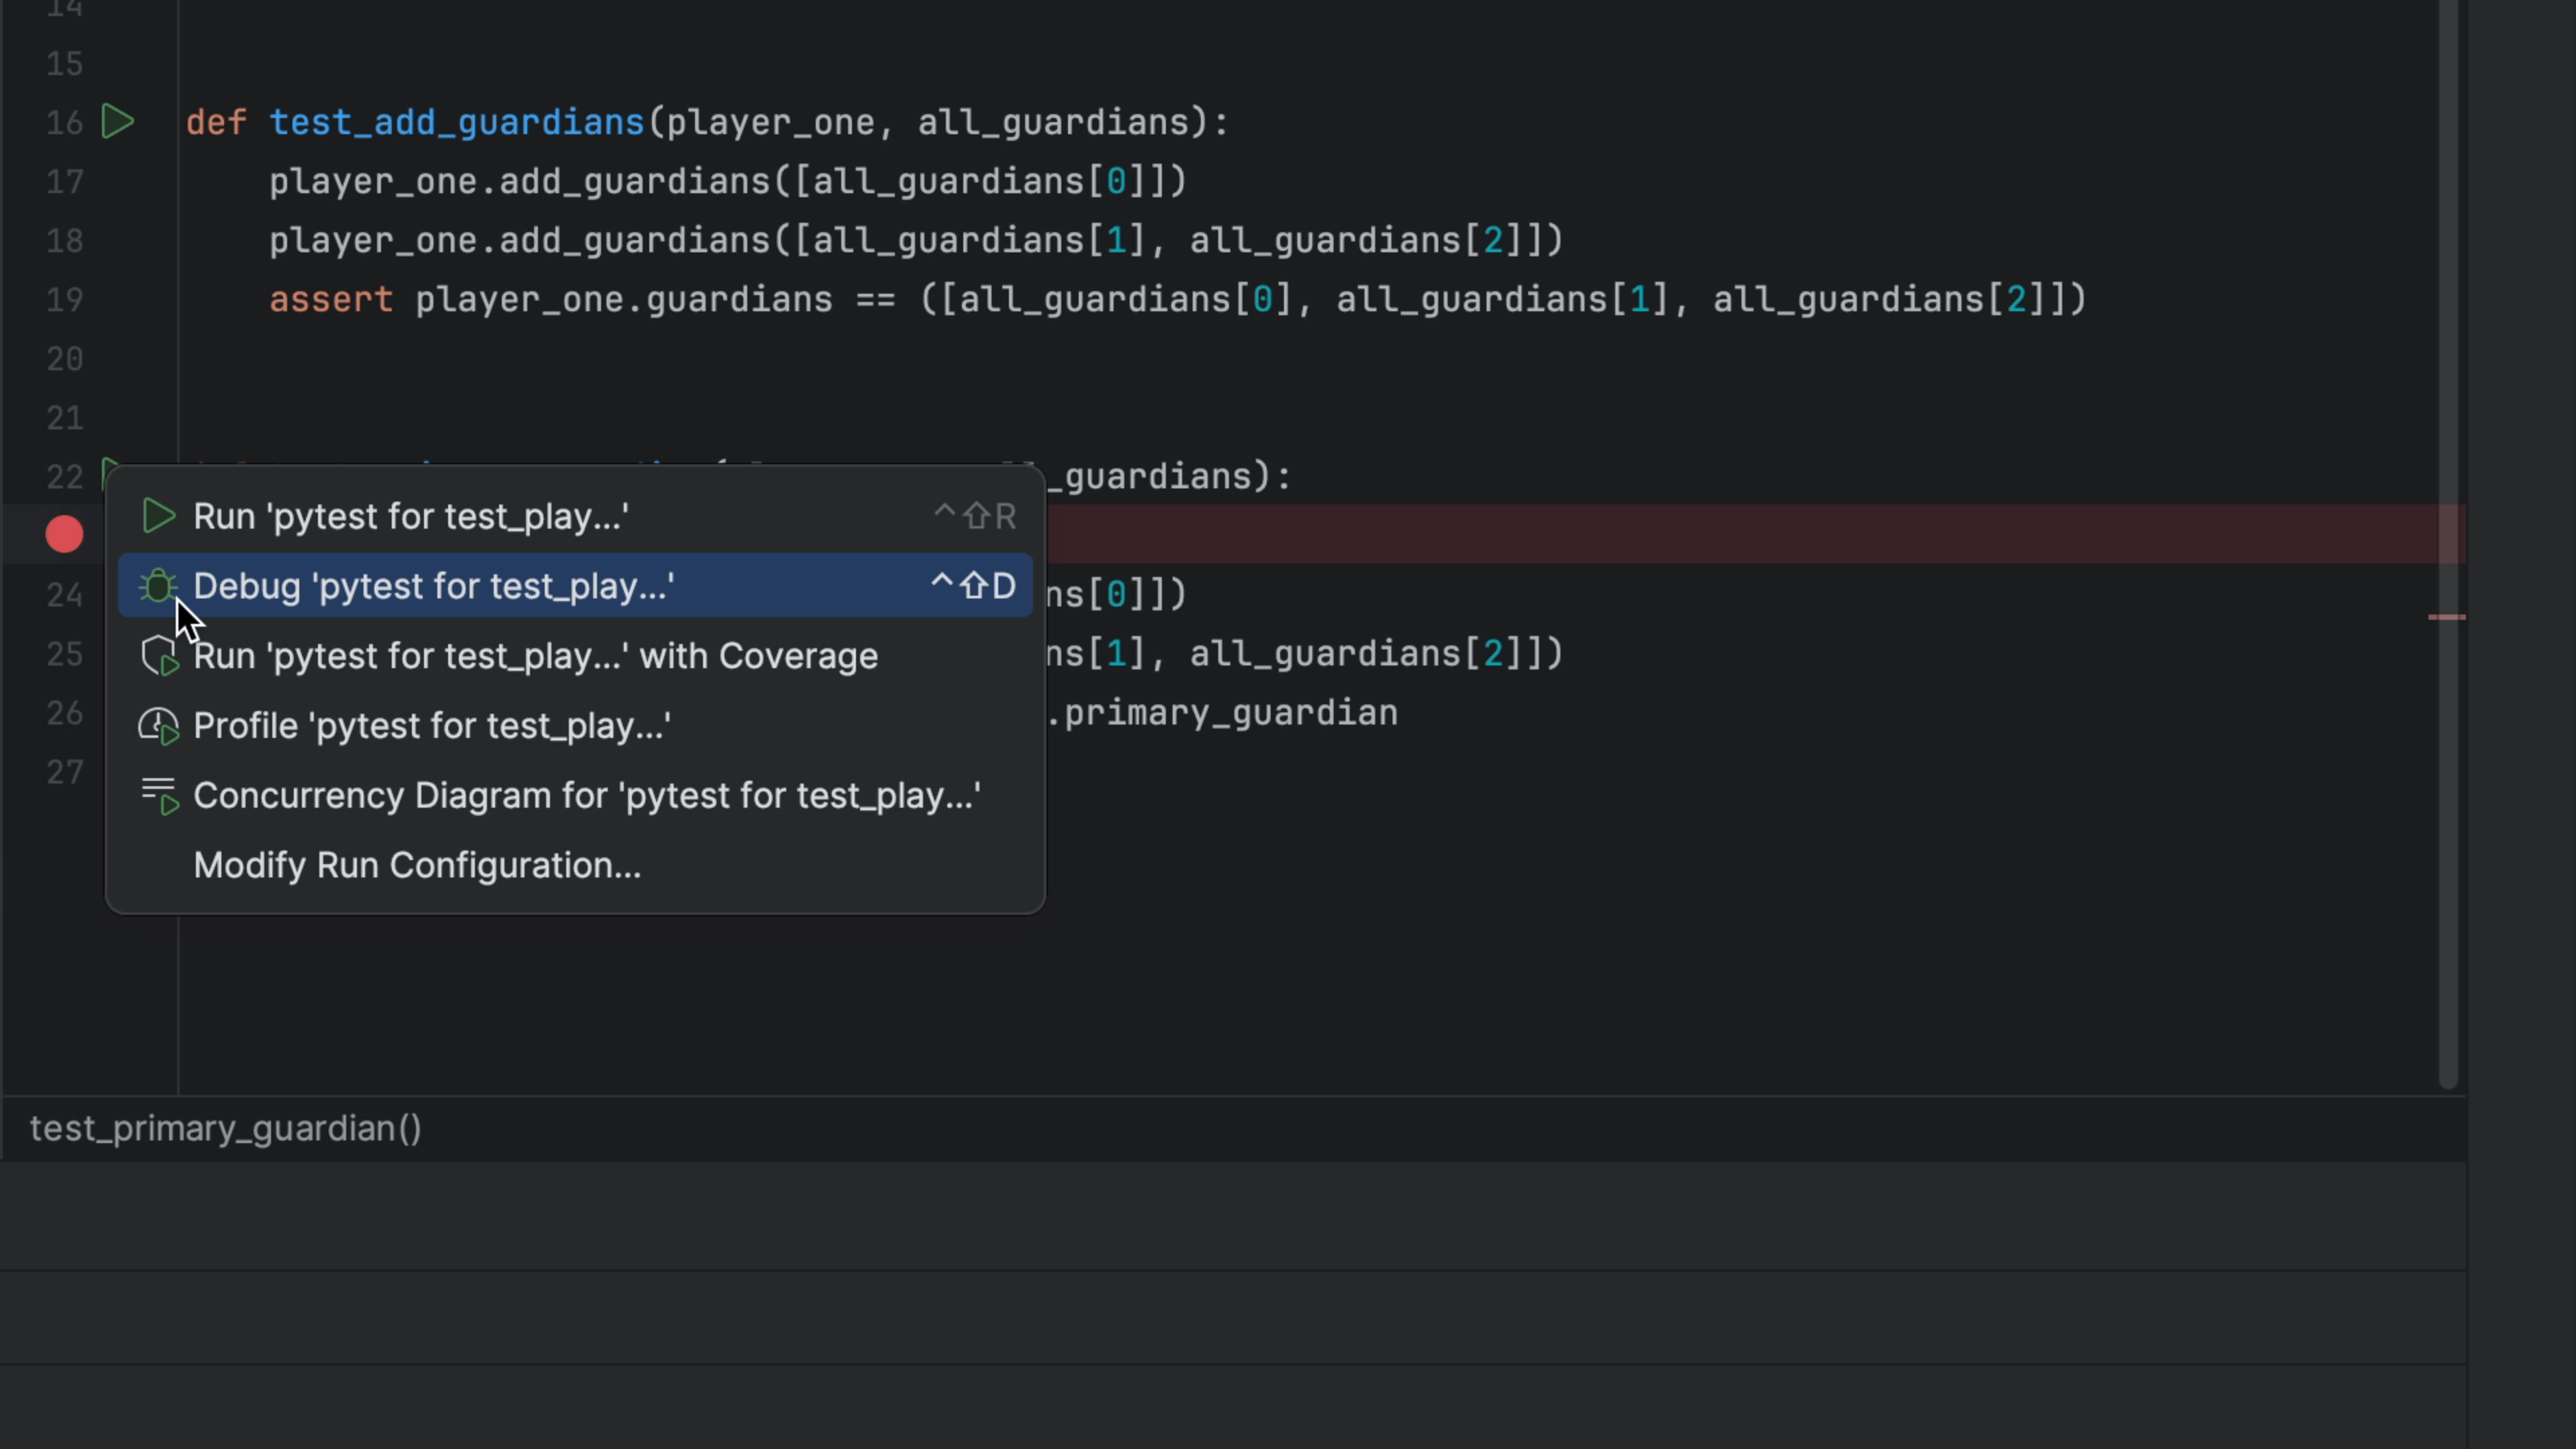Click test_primary_guardian() in the breadcrumb bar

click(225, 1128)
